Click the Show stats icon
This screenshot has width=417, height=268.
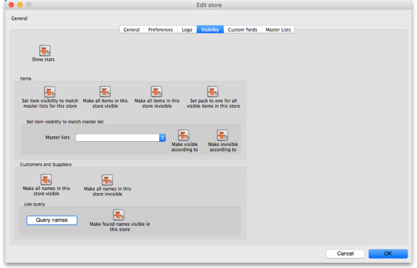tap(45, 51)
